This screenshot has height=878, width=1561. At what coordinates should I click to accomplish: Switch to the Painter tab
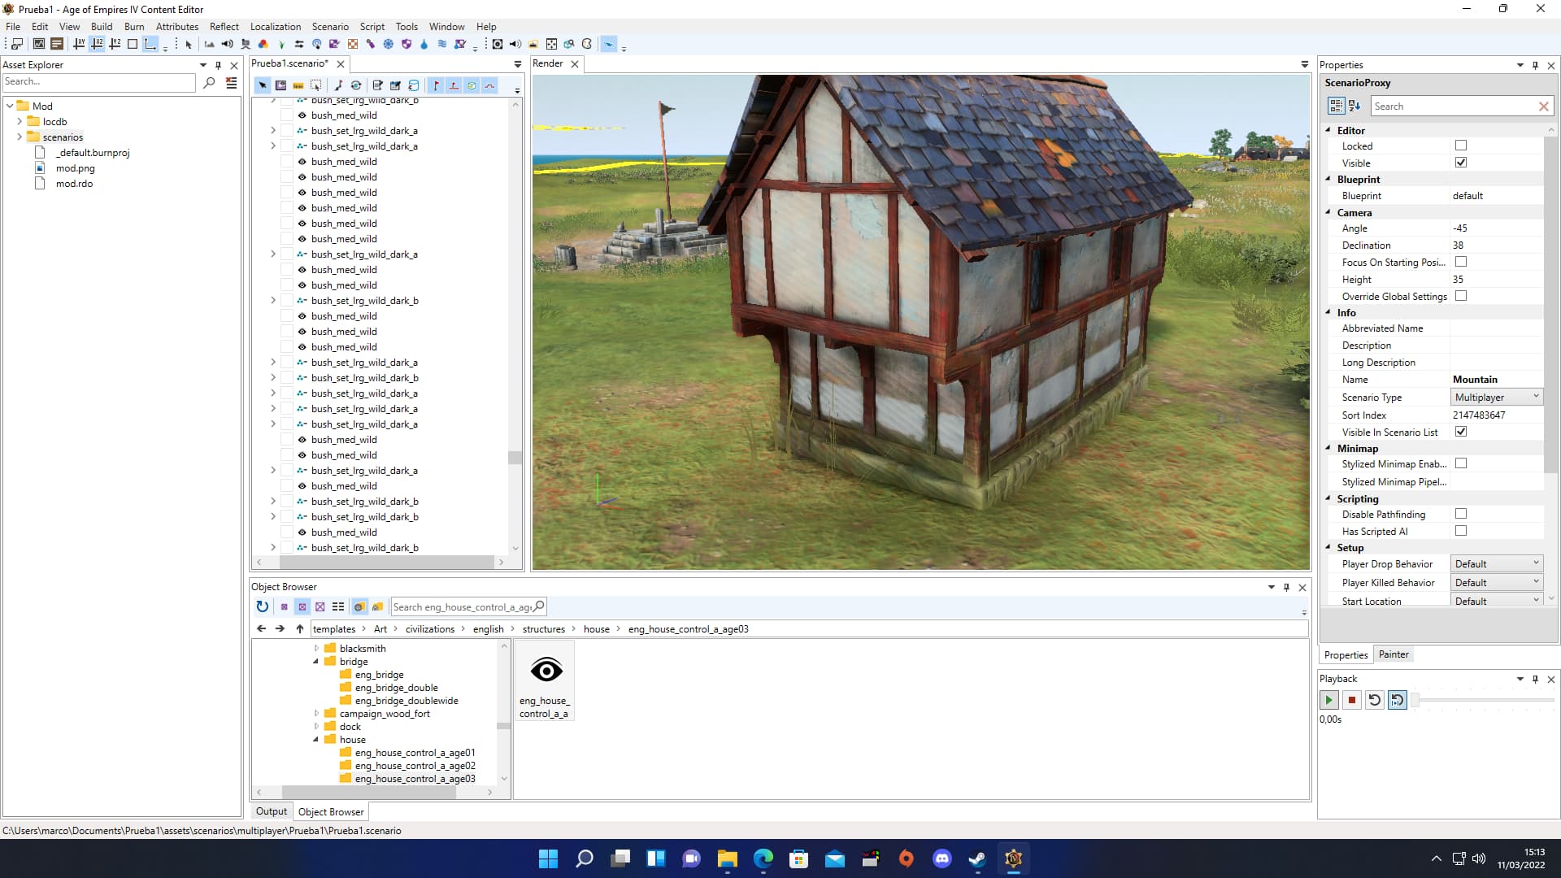coord(1393,654)
